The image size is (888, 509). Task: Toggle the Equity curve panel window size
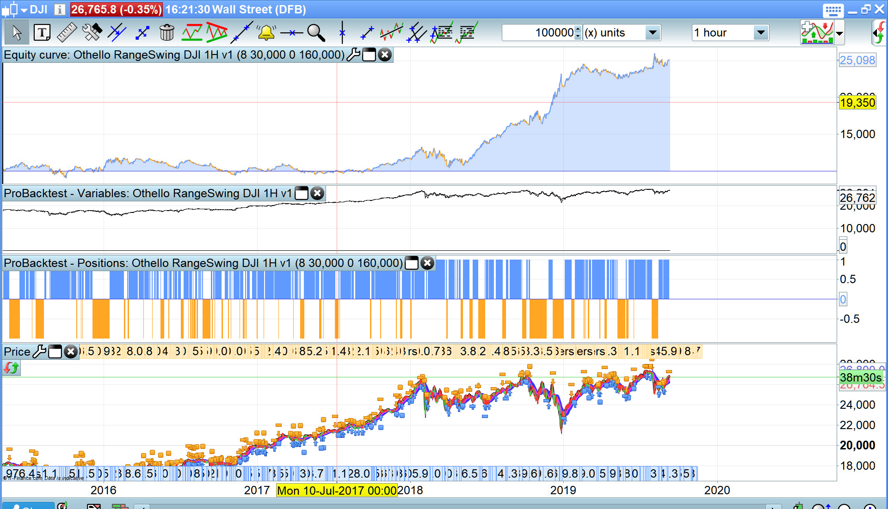(369, 55)
